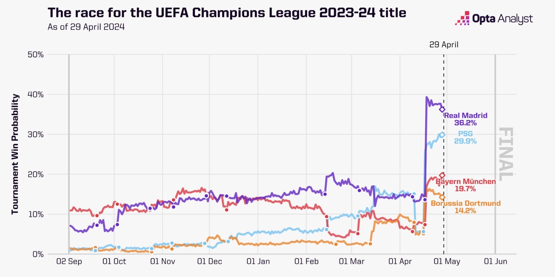Select the Borussia Dortmund 14.2% label
Image resolution: width=555 pixels, height=277 pixels.
pyautogui.click(x=465, y=207)
